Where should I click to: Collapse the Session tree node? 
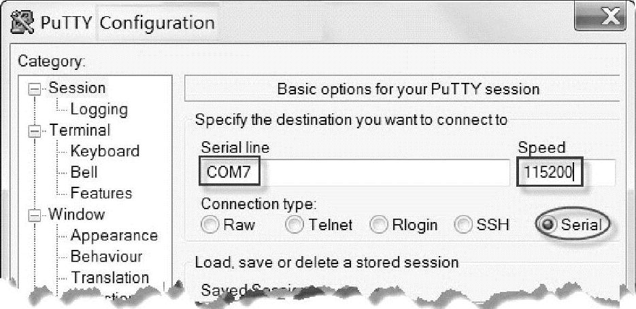[x=33, y=88]
